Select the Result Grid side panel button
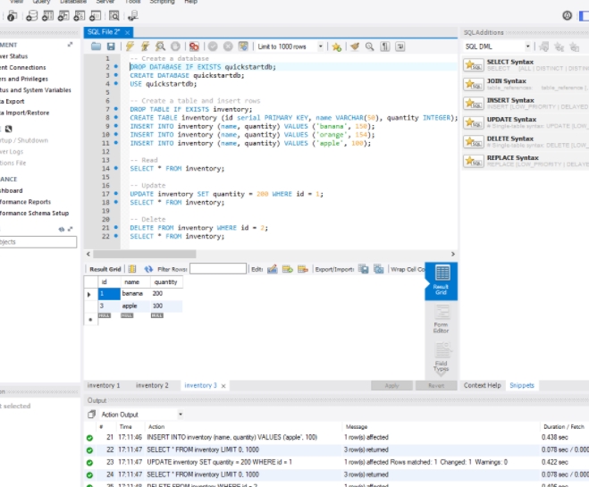Image resolution: width=589 pixels, height=487 pixels. click(x=441, y=281)
